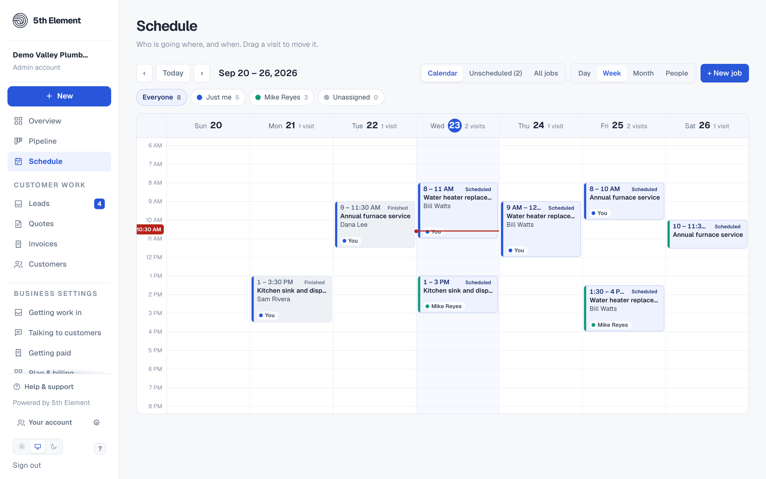Switch to Calendar tab

443,73
